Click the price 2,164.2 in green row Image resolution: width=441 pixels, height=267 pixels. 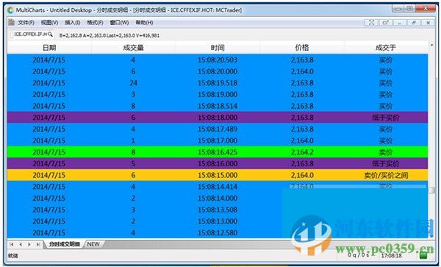[x=302, y=152]
